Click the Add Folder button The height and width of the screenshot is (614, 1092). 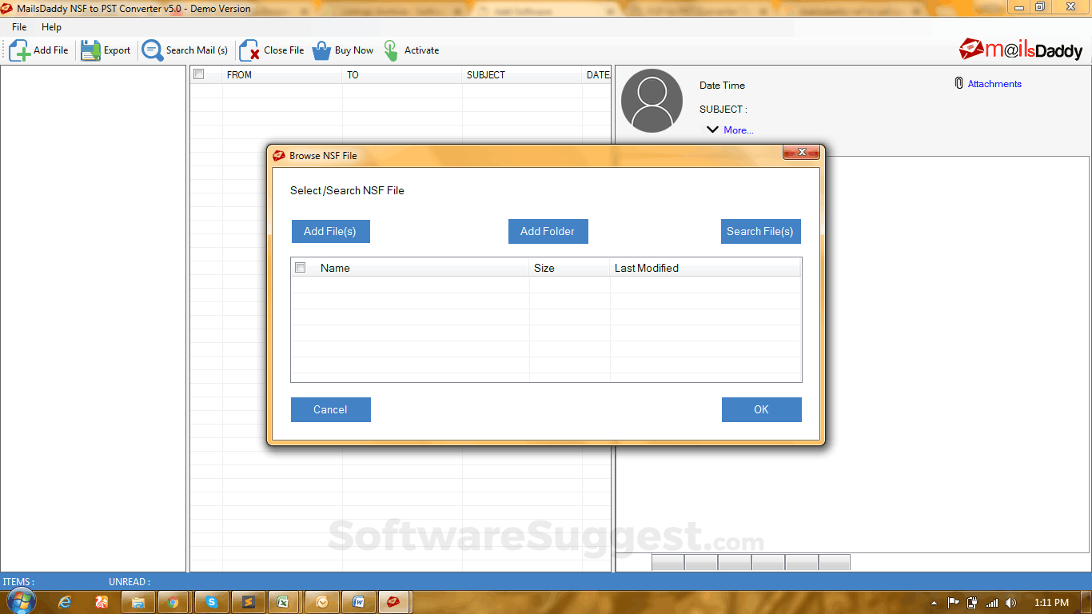tap(548, 231)
